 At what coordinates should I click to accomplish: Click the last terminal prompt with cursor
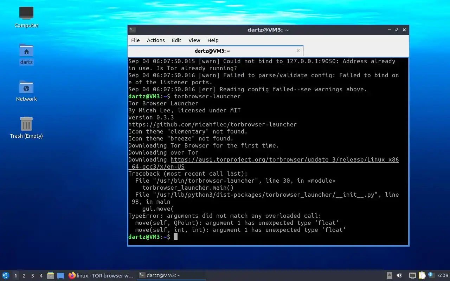pos(153,237)
